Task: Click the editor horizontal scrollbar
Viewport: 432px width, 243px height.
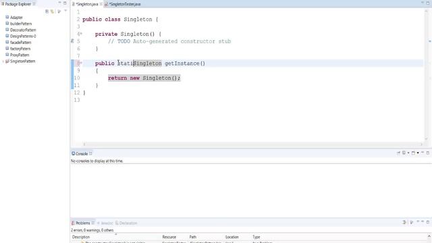Action: pyautogui.click(x=252, y=144)
